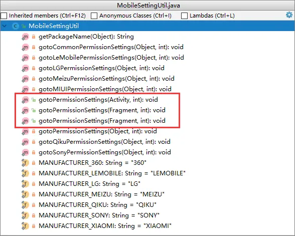Click the MobileSettingUtil.java title bar
This screenshot has height=236, width=295.
coord(147,5)
